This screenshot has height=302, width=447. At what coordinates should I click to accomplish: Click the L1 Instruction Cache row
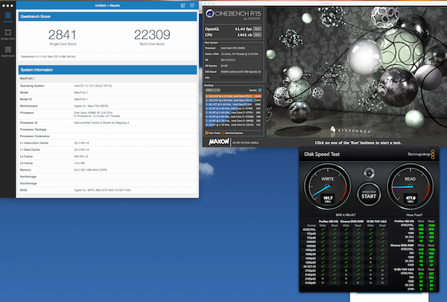107,142
